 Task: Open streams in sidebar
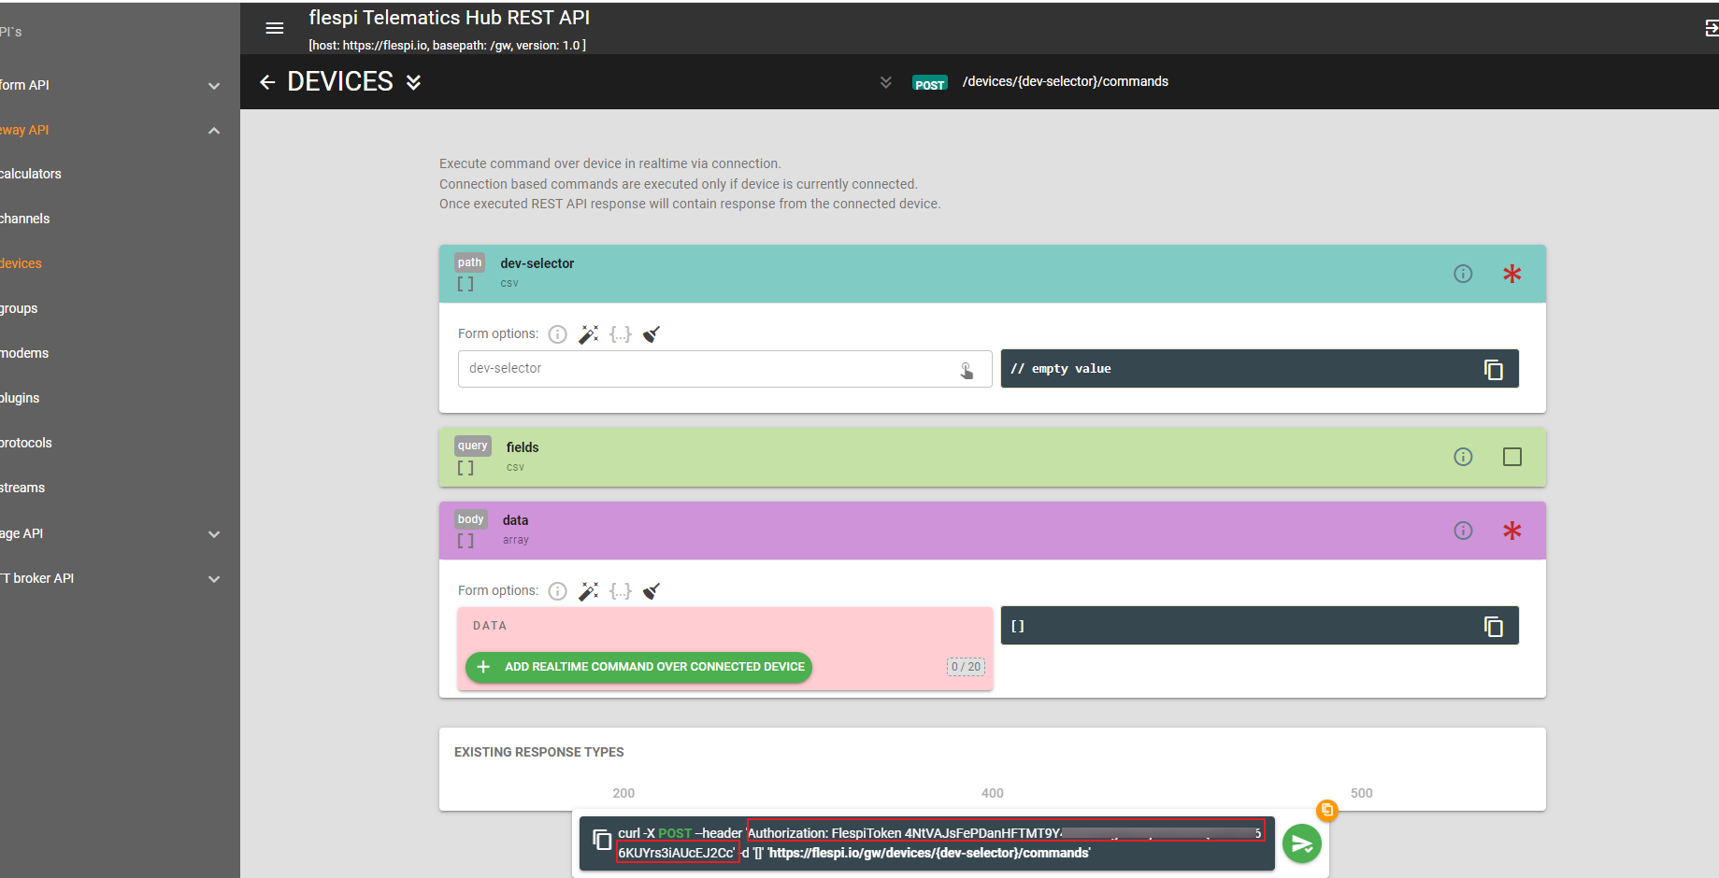pos(22,488)
